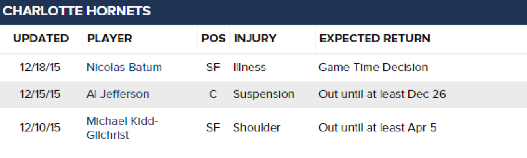Open Michael Kidd-Gilchrist player link
527x158 pixels.
click(122, 128)
